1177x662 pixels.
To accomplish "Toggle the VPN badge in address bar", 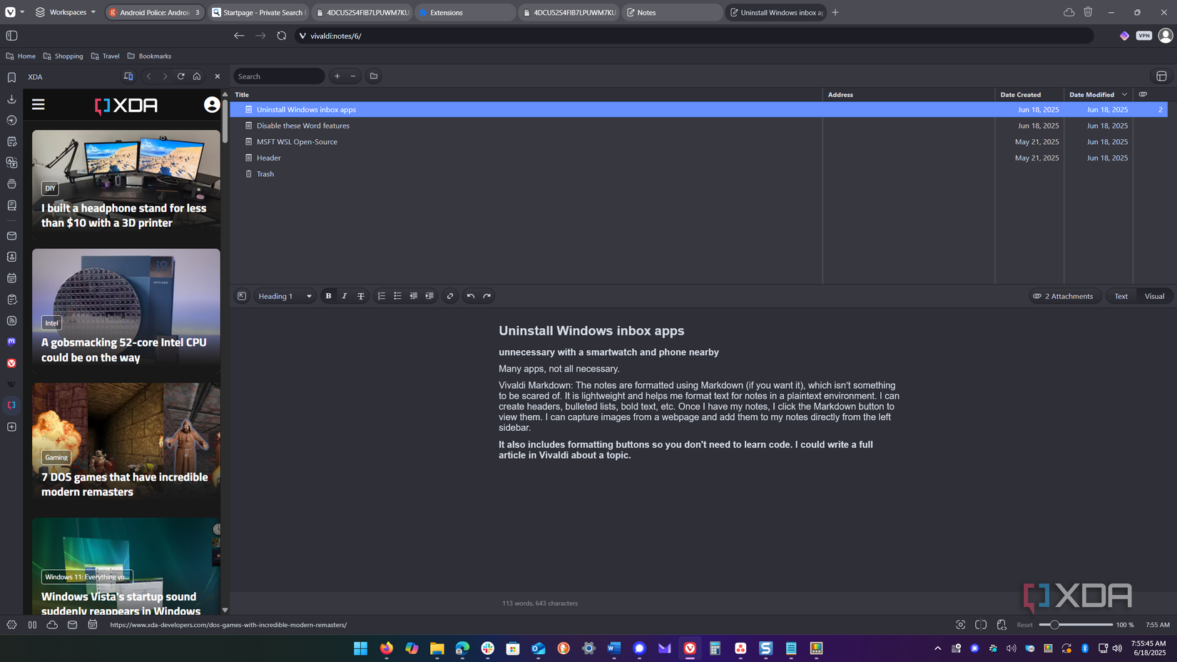I will (x=1144, y=36).
